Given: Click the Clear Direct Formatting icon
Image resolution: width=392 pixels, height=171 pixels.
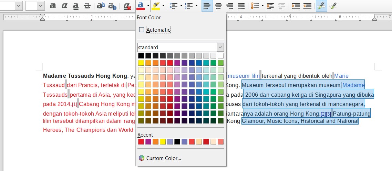Looking at the screenshot, I should coord(127,6).
